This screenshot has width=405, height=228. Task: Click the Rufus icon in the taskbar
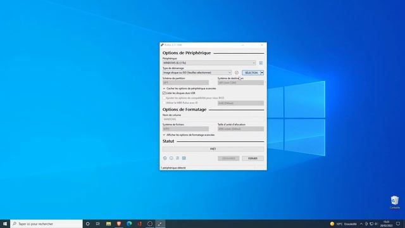(160, 224)
